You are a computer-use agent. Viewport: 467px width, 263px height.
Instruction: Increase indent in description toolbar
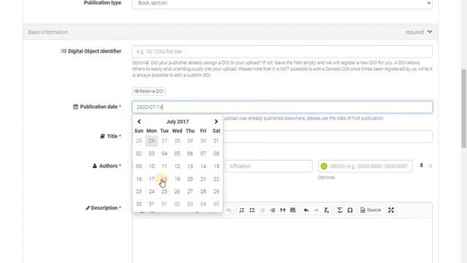[x=272, y=210]
